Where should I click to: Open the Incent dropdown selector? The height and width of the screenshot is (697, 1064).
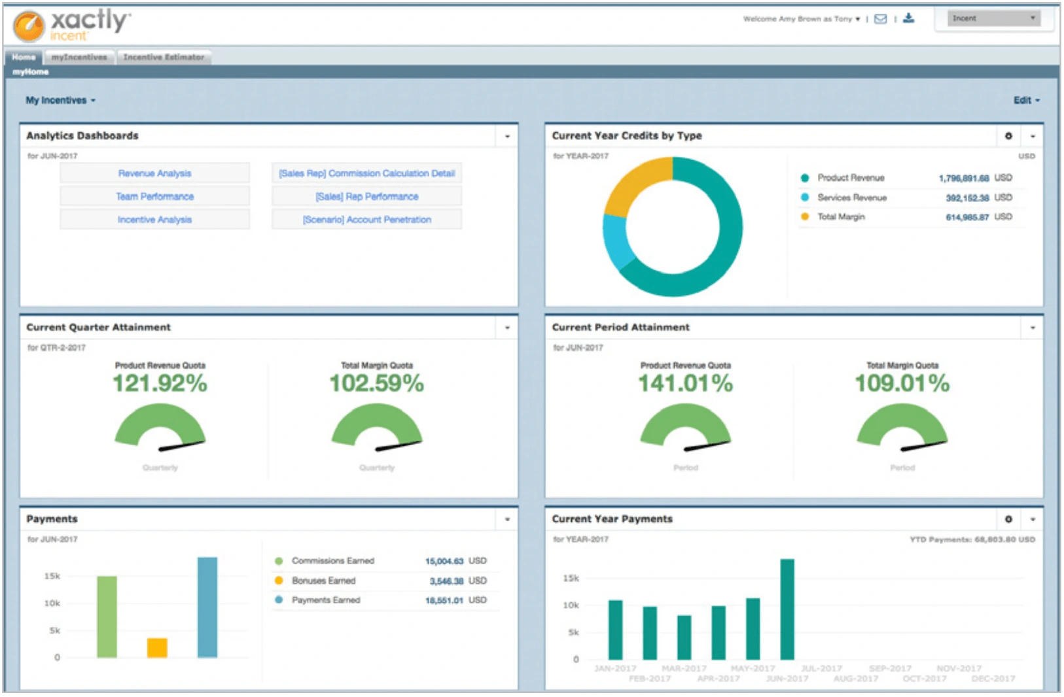[x=994, y=18]
